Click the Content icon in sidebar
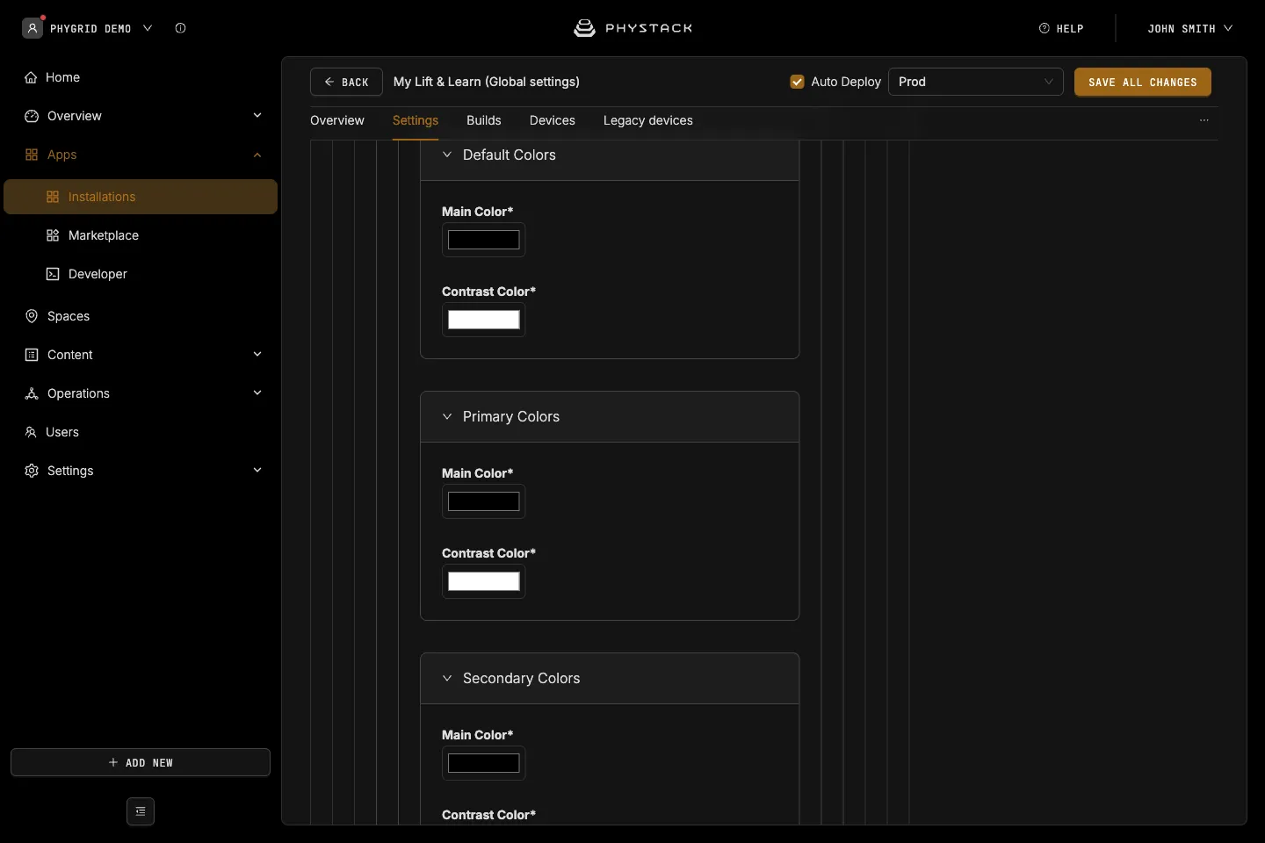The image size is (1265, 843). 32,355
